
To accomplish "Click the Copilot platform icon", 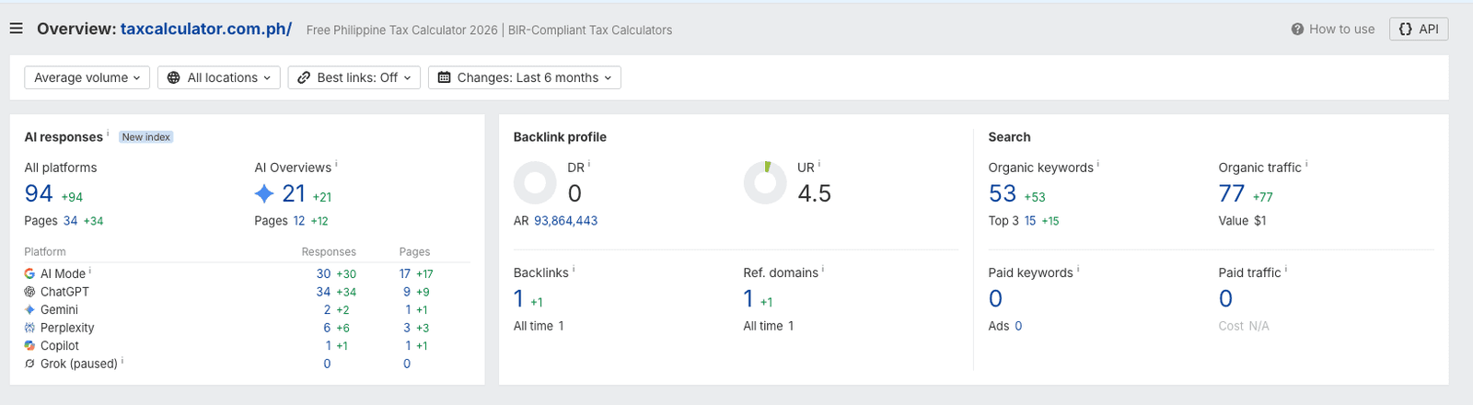I will pos(29,346).
